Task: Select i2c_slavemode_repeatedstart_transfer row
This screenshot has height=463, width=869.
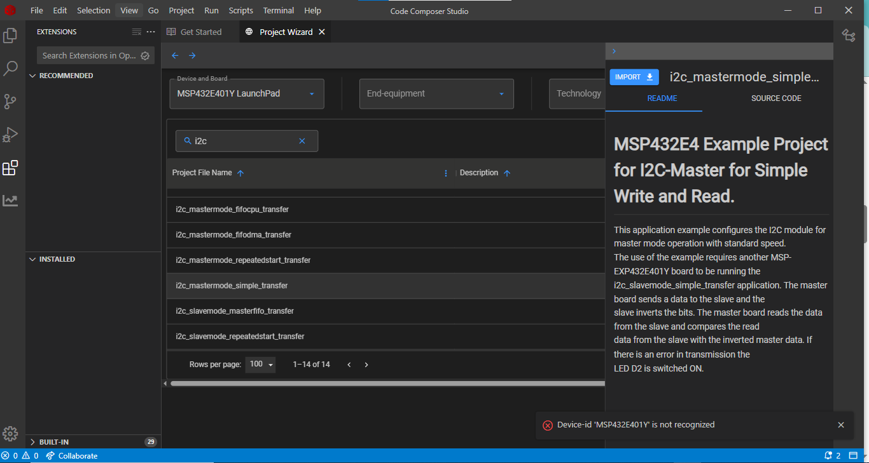Action: [x=386, y=337]
